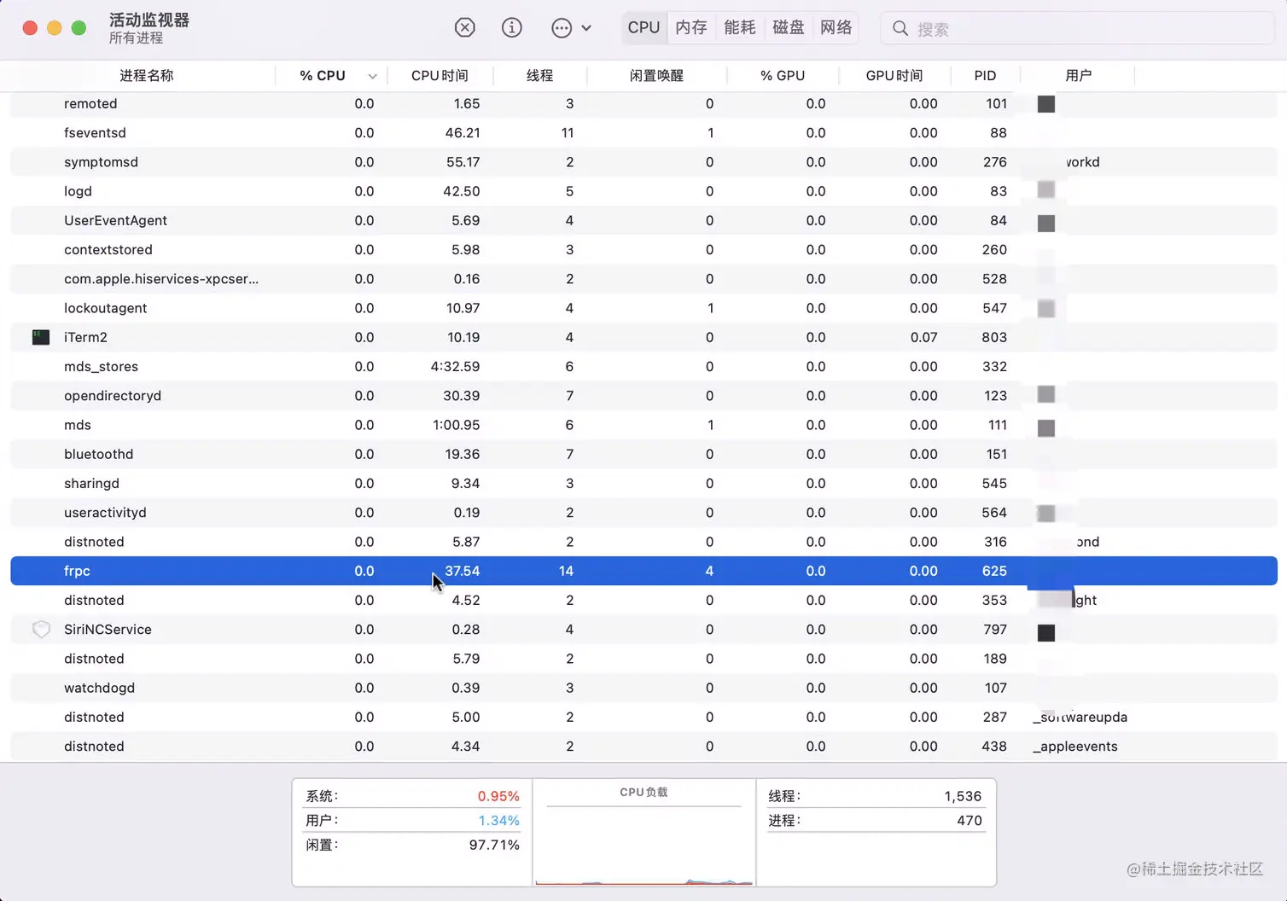Click the CPU负载 load graph

point(644,833)
